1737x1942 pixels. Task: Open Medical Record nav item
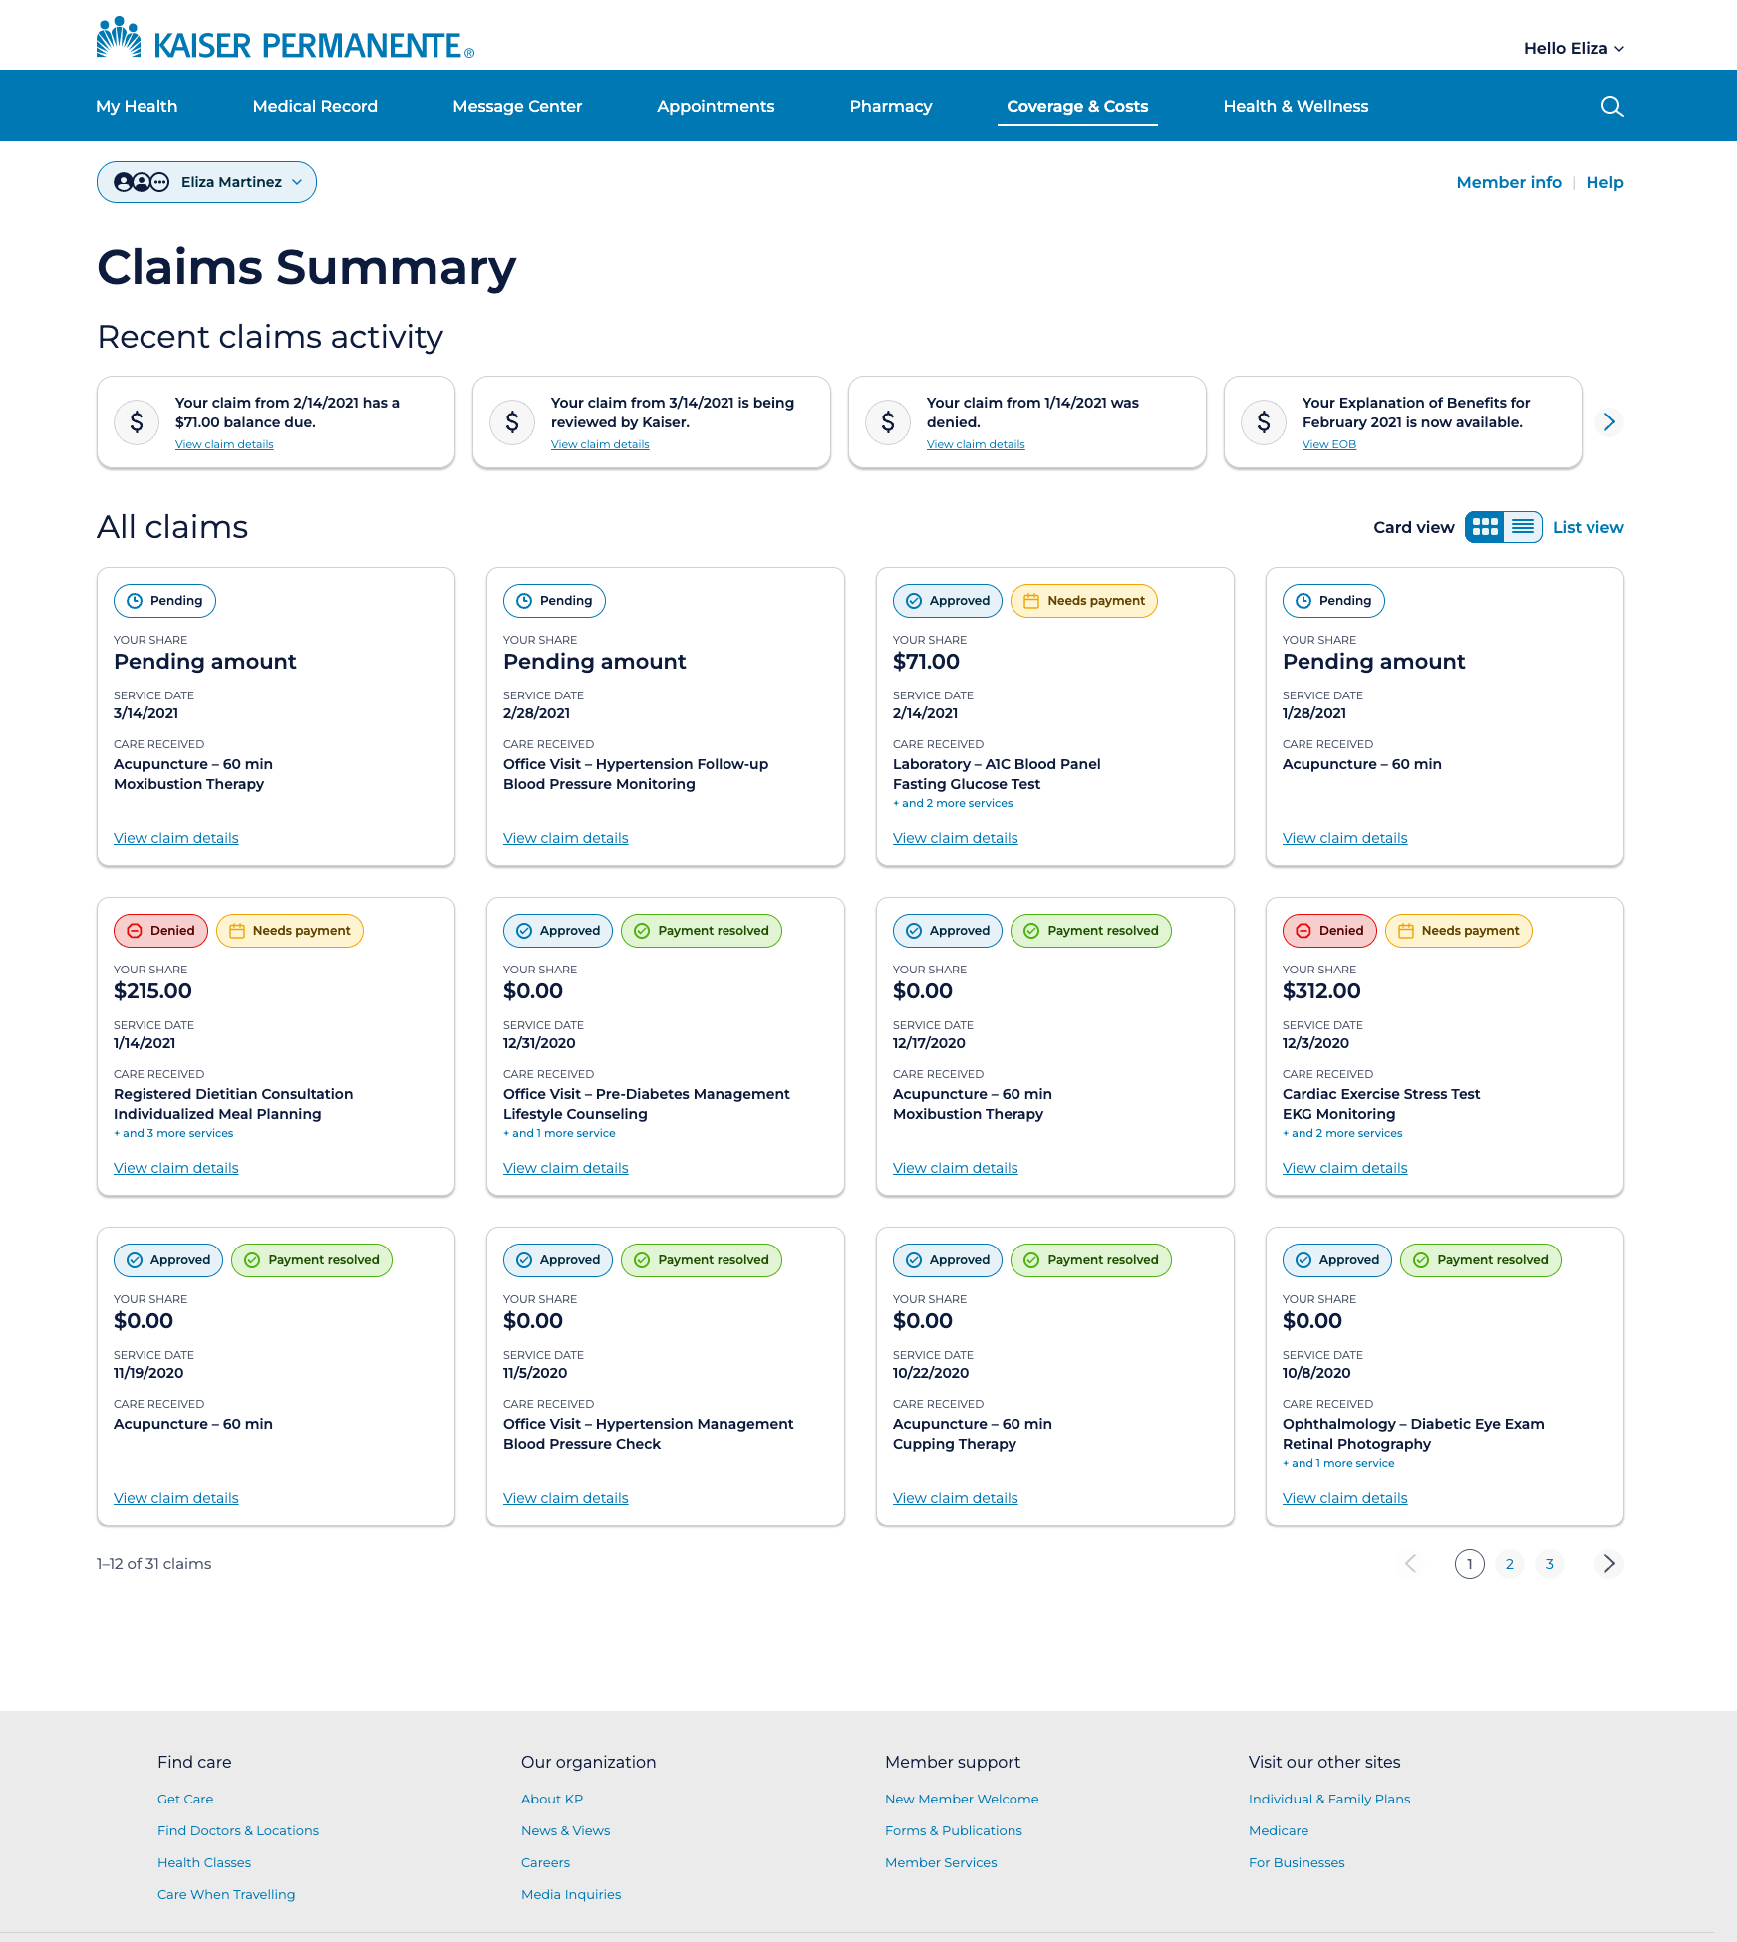[315, 106]
